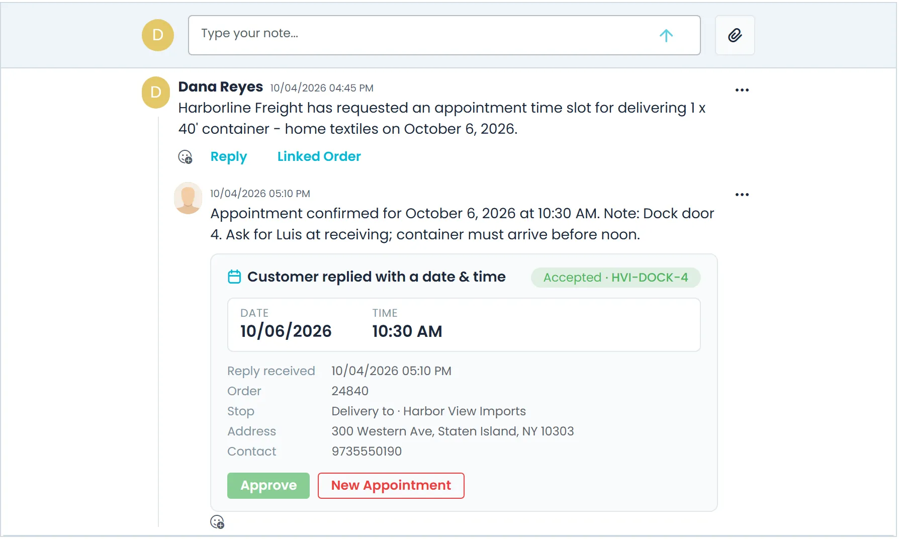The width and height of the screenshot is (899, 539).
Task: Attach a file with the paperclip icon
Action: click(x=735, y=35)
